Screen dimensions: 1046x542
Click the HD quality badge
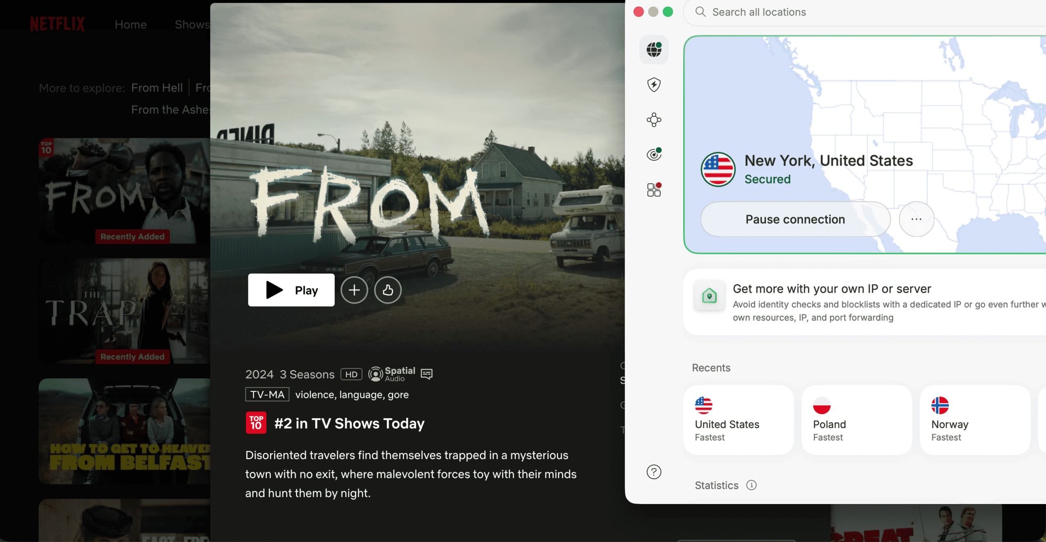(351, 374)
